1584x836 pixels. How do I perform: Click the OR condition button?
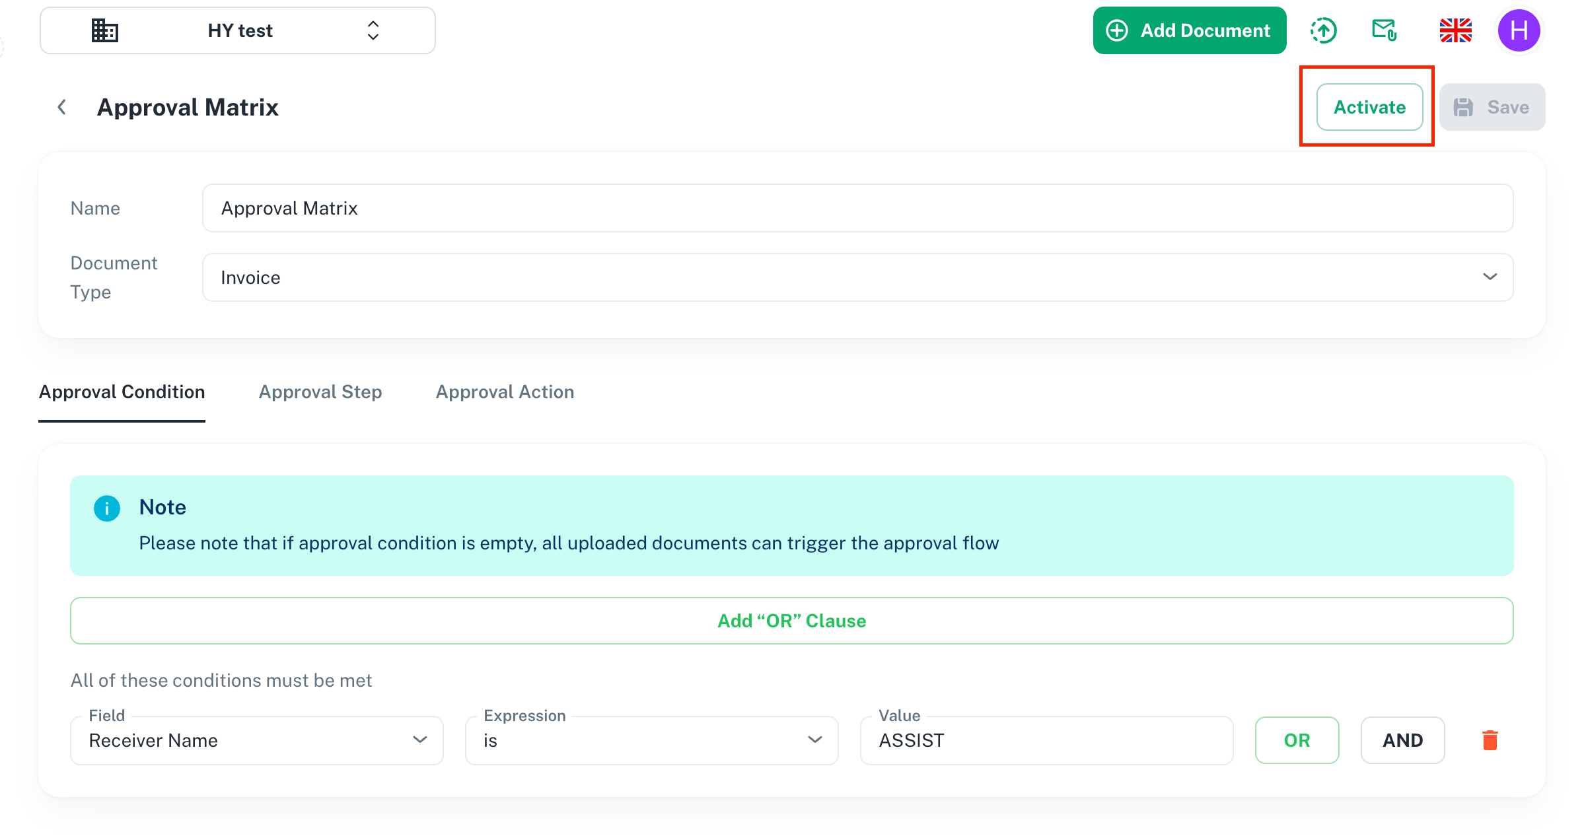1297,740
